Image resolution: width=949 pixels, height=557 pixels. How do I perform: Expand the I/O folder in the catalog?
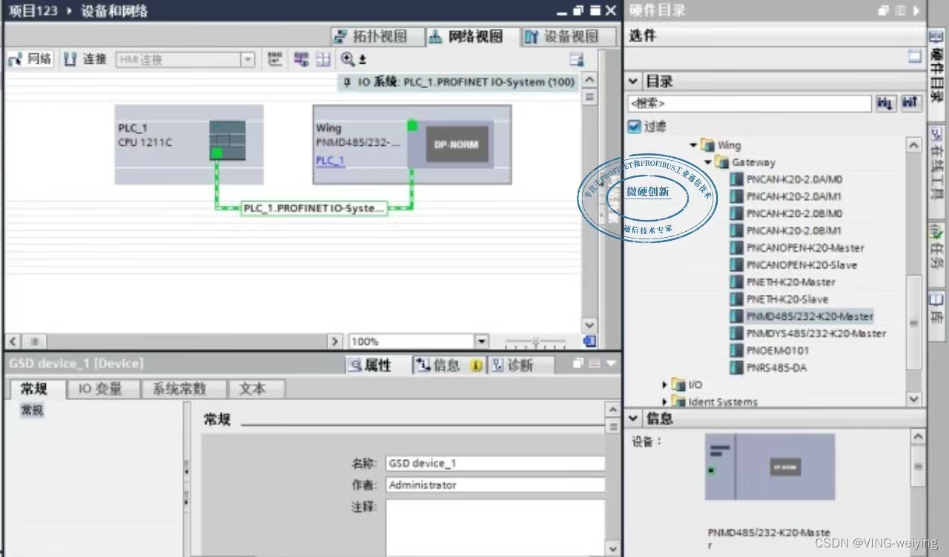[665, 384]
